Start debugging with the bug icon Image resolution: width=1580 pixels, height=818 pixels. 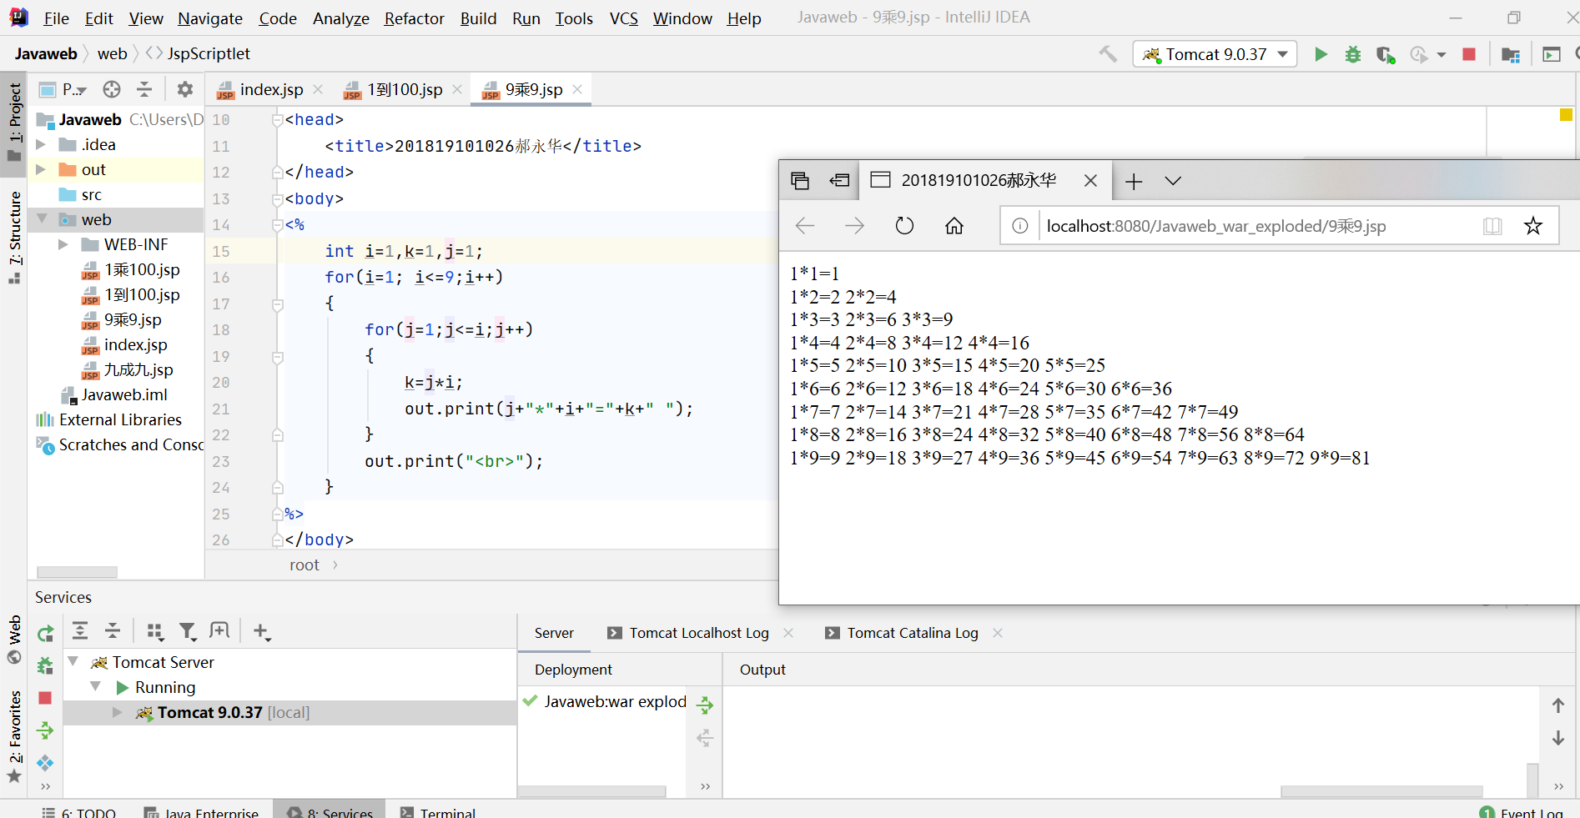pos(1353,54)
